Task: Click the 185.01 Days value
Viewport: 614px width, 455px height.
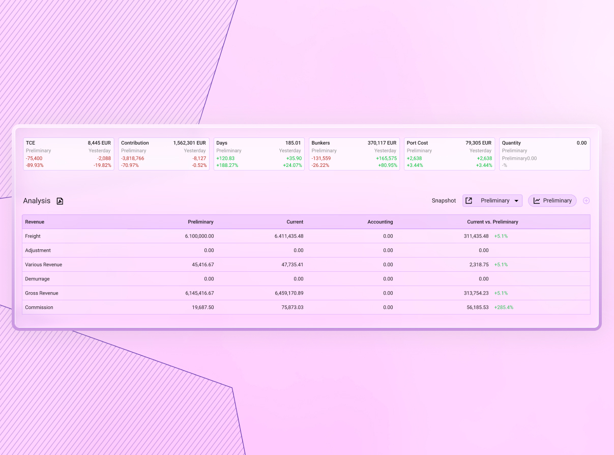Action: [x=294, y=143]
